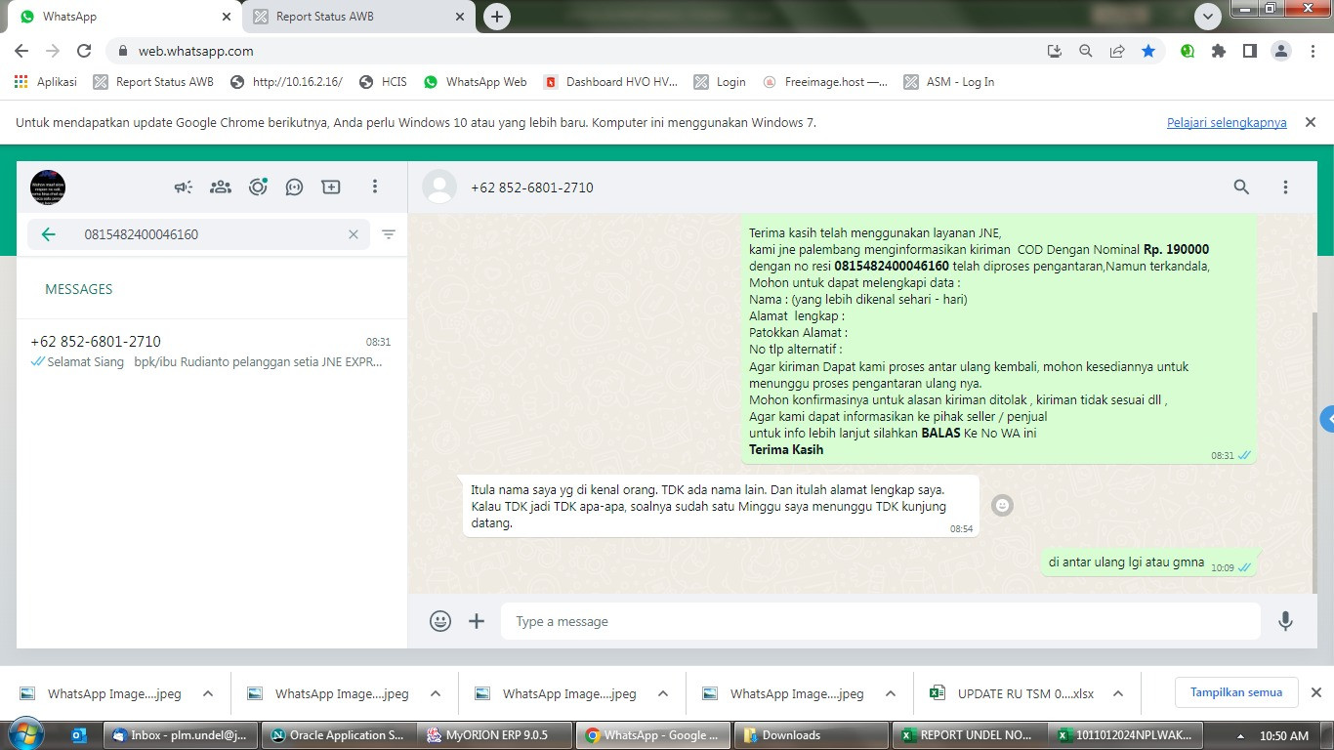The height and width of the screenshot is (750, 1334).
Task: Click the Pelajari selengkapnya link
Action: (x=1227, y=122)
